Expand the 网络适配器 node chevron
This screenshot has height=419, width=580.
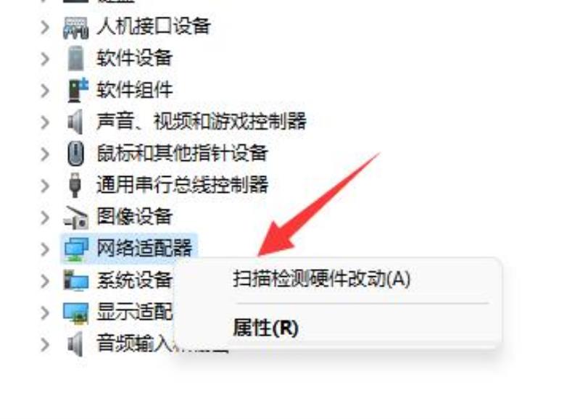(x=45, y=249)
